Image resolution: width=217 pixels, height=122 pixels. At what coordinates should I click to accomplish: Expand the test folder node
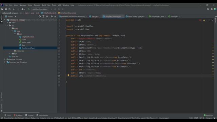(x=10, y=54)
